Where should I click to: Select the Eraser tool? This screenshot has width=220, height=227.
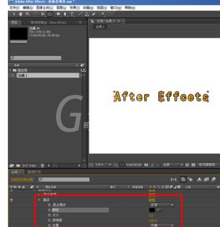pos(94,14)
